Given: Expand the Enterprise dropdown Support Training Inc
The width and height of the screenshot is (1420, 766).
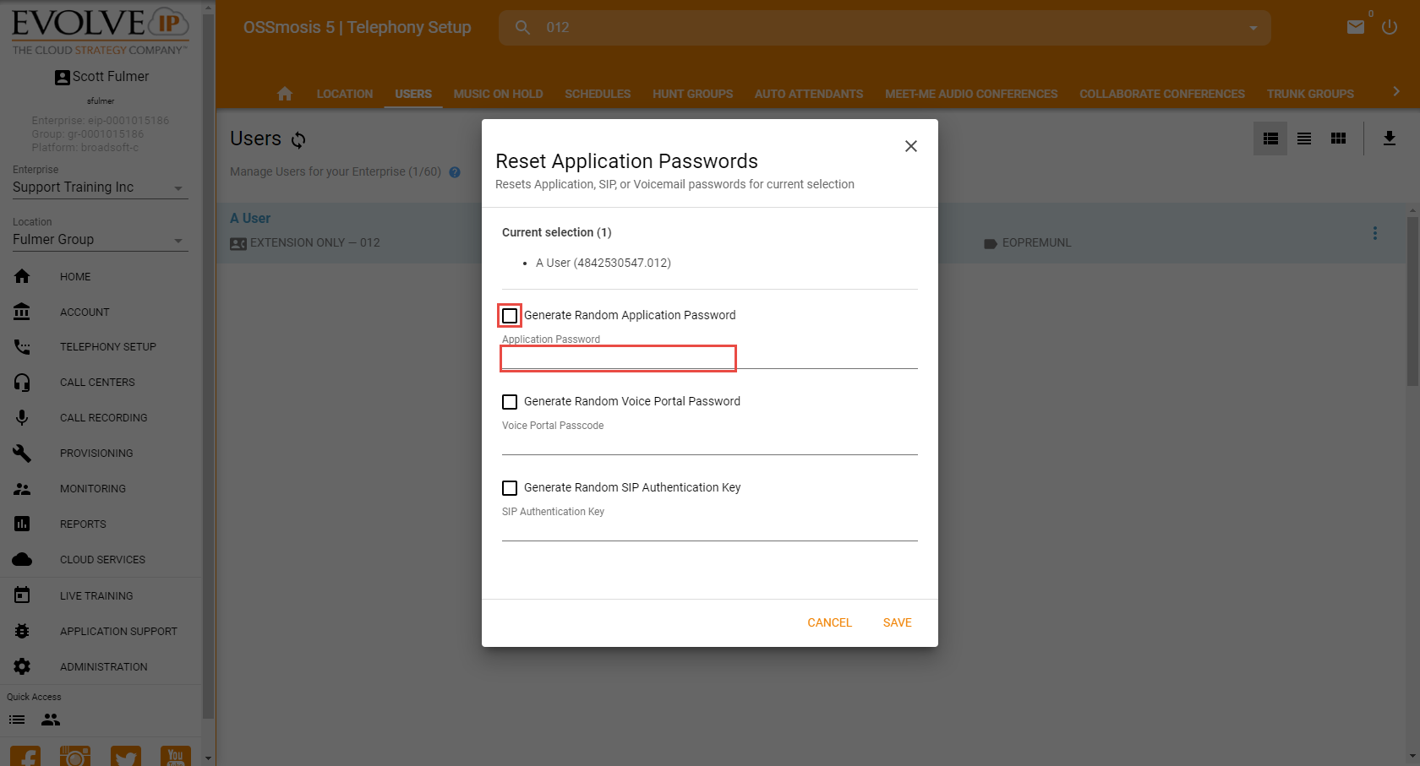Looking at the screenshot, I should coord(178,188).
